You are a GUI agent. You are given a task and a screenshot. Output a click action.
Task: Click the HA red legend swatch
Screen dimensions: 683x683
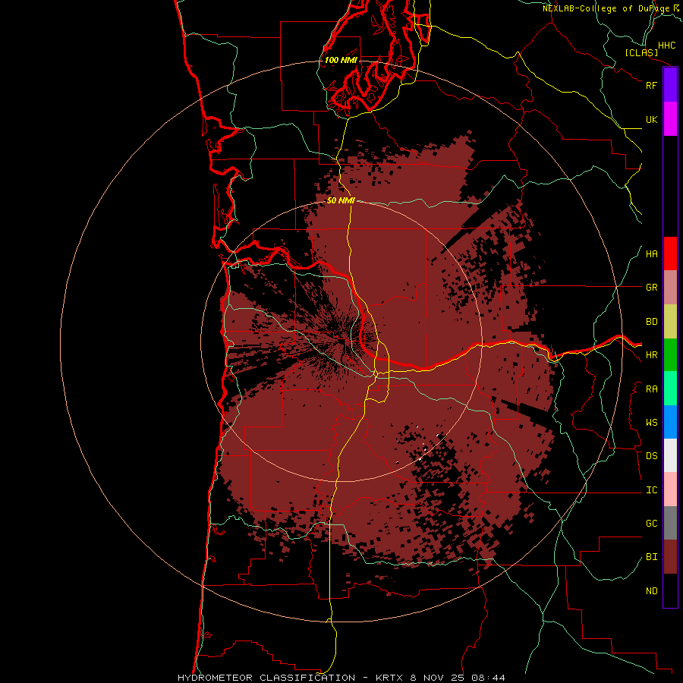click(x=670, y=253)
